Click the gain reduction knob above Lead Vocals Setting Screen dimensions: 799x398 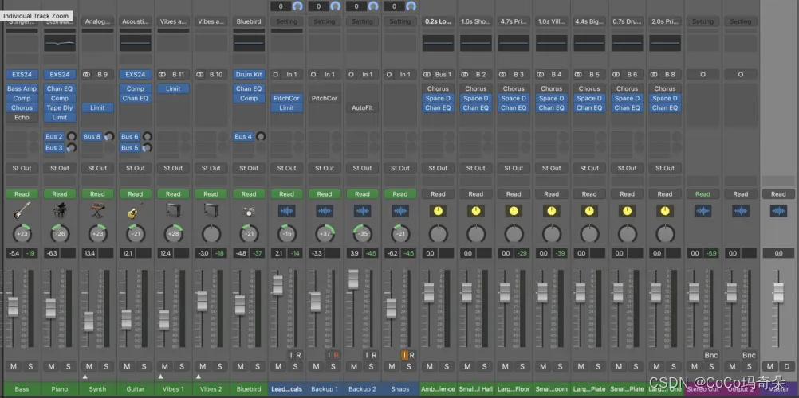pos(297,6)
